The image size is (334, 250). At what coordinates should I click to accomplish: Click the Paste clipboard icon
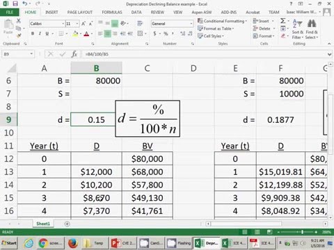tap(8, 24)
